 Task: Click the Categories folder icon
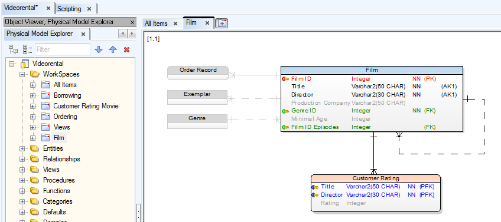point(34,201)
